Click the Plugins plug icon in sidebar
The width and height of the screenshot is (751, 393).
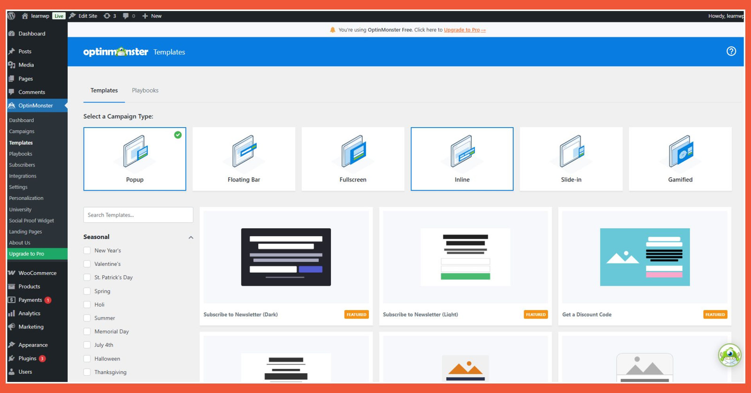point(12,358)
